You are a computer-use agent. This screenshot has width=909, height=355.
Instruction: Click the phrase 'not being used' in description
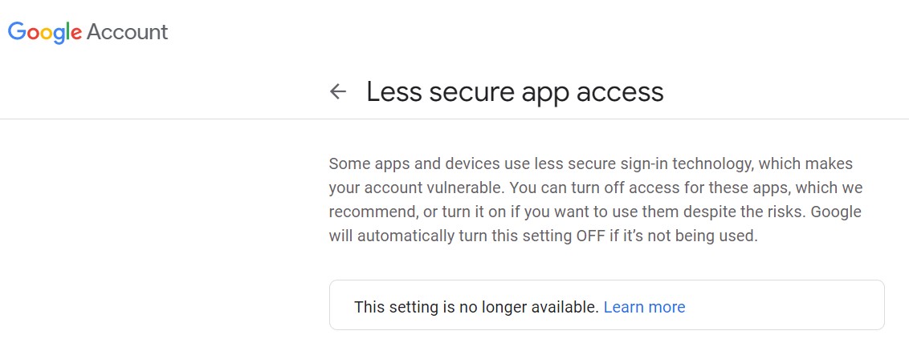[x=709, y=236]
